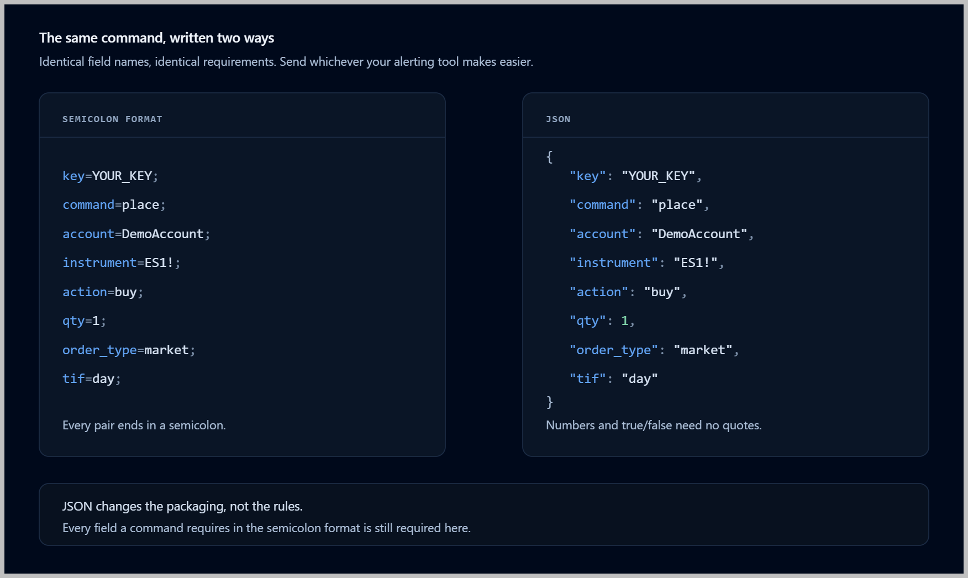Click the heading "The same command, written two ways"
Screen dimensions: 968x578
[156, 38]
